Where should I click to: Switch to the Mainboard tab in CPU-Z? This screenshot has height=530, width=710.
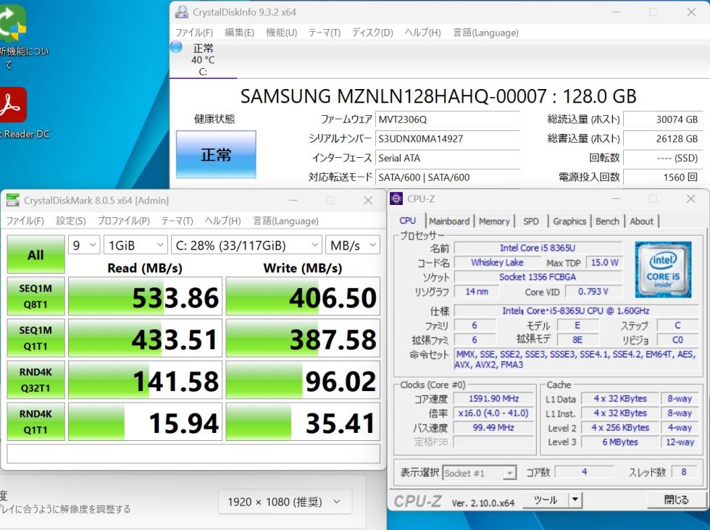click(x=449, y=222)
